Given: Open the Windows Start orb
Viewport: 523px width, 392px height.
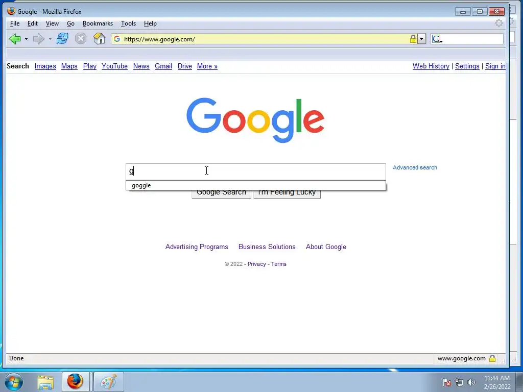Looking at the screenshot, I should 13,382.
